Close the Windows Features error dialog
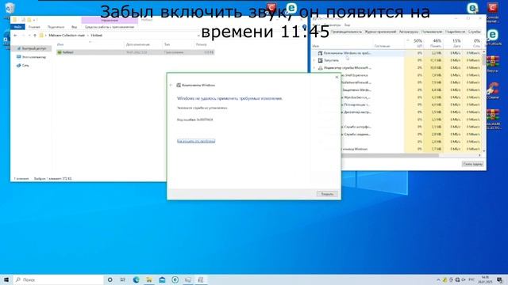Viewport: 508px width, 285px height. coord(327,194)
